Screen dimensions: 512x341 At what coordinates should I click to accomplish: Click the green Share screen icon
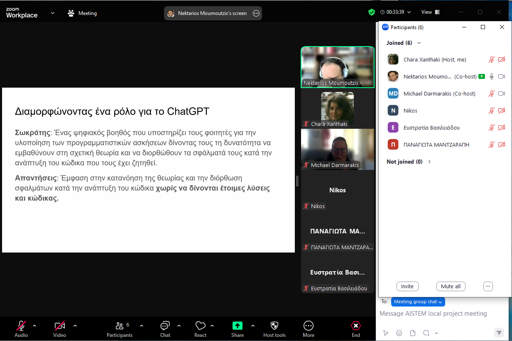(x=238, y=326)
